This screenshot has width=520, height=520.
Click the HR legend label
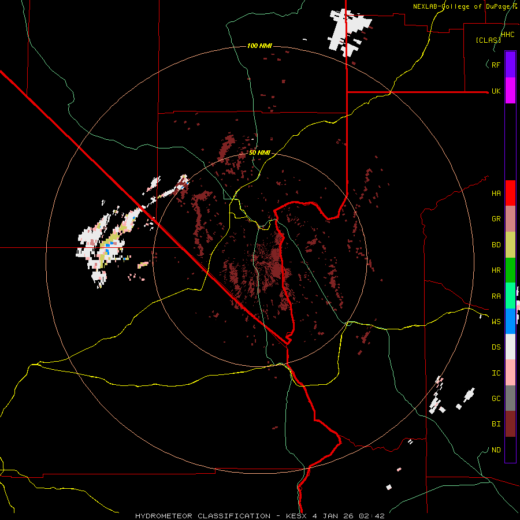[x=496, y=270]
